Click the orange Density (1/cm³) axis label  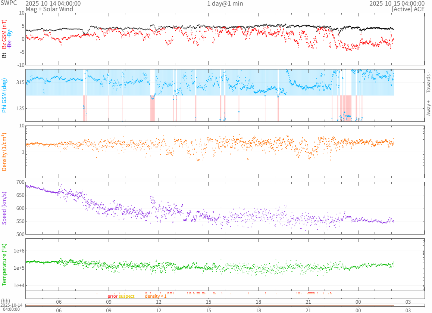coord(4,152)
